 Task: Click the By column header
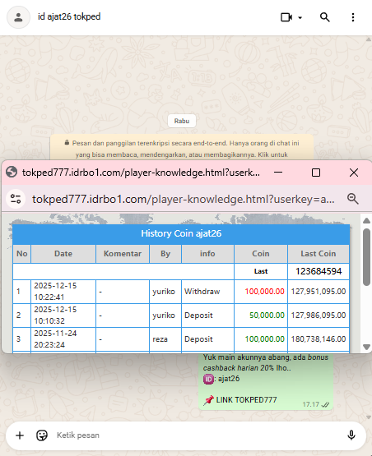tap(165, 254)
